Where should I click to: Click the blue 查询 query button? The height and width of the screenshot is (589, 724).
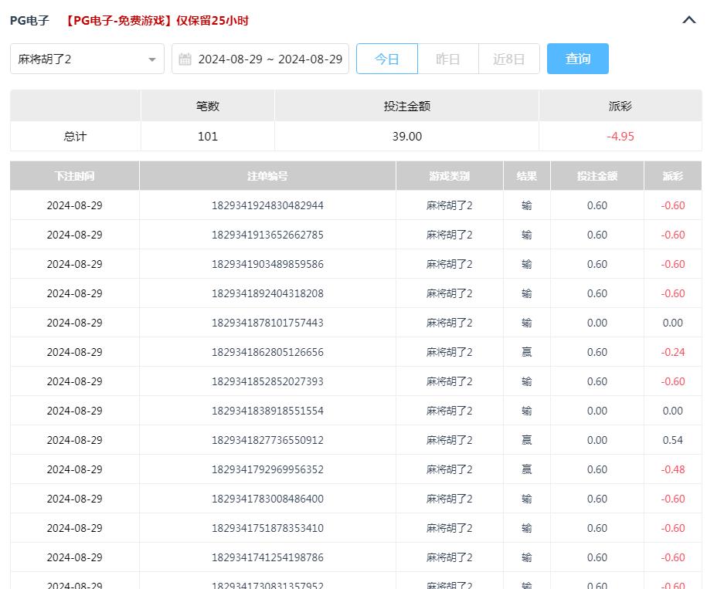(x=577, y=58)
